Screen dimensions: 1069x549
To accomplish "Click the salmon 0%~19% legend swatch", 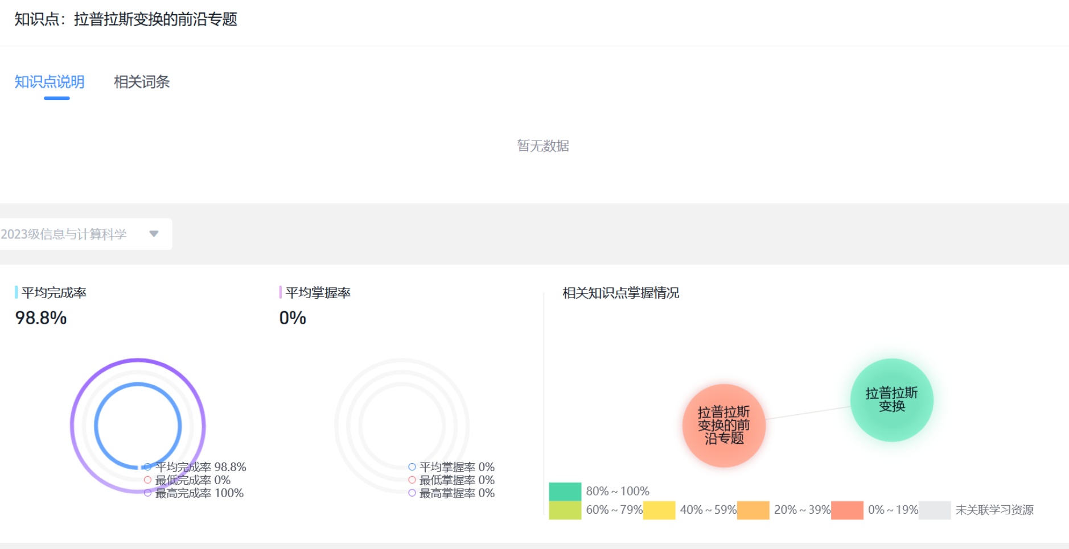I will tap(846, 510).
